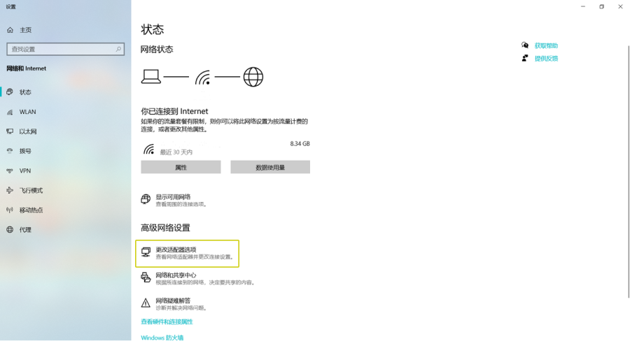Image resolution: width=630 pixels, height=341 pixels.
Task: Click 查看硬件和连接属性 link
Action: [167, 321]
